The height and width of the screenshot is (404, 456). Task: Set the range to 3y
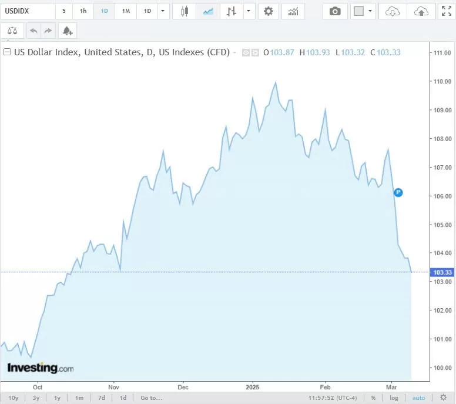click(36, 398)
